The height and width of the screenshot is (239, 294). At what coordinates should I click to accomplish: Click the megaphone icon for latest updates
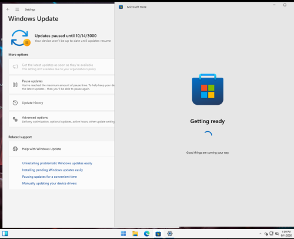point(15,67)
